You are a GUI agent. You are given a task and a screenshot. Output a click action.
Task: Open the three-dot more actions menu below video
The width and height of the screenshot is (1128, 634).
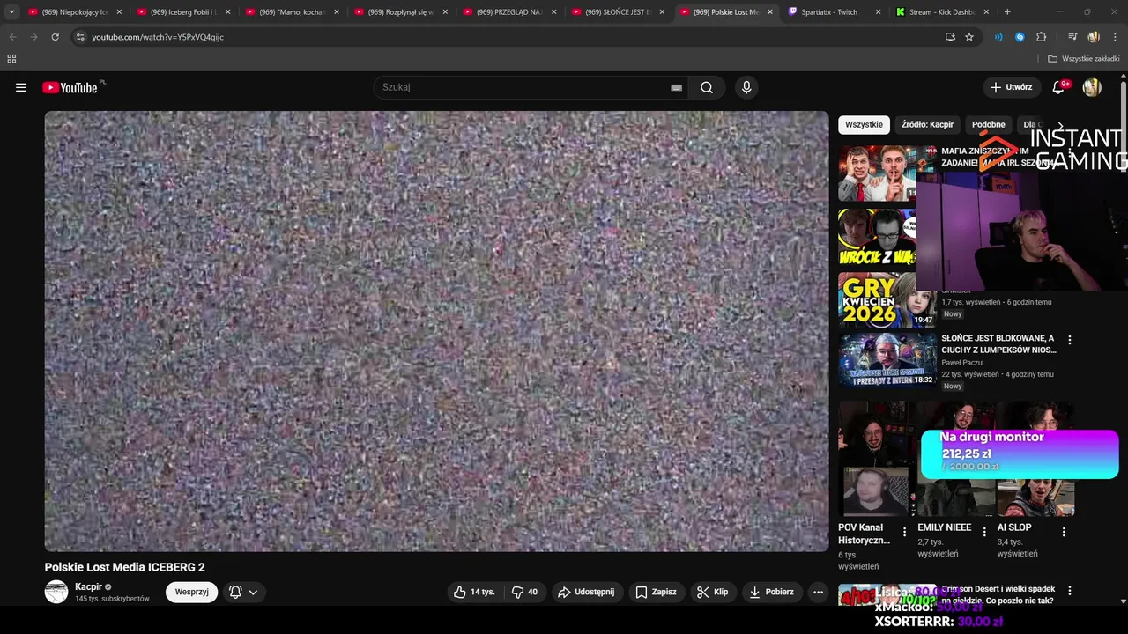point(818,592)
